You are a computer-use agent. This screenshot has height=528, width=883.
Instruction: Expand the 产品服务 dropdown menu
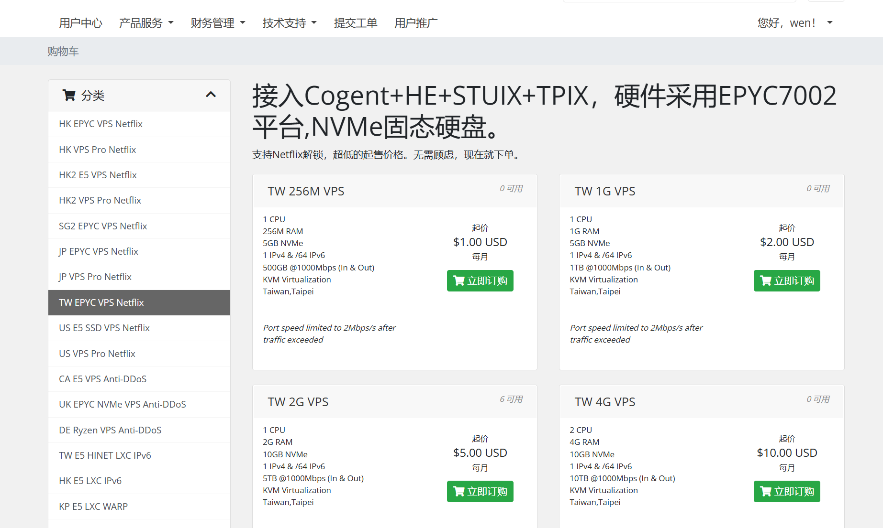(x=146, y=23)
